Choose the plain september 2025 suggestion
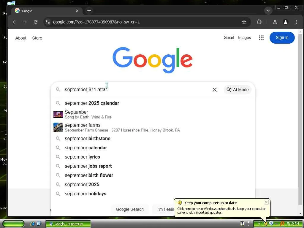304x228 pixels. coord(153,185)
